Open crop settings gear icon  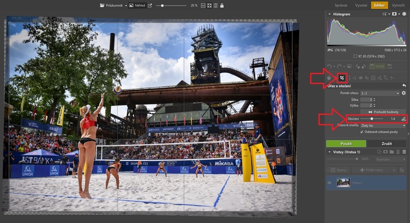[x=404, y=93]
